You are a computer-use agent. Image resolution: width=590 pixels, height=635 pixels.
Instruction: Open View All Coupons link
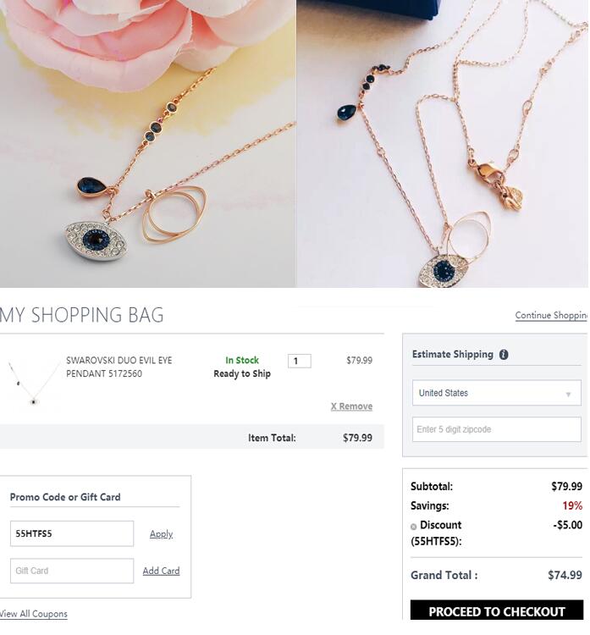point(34,614)
